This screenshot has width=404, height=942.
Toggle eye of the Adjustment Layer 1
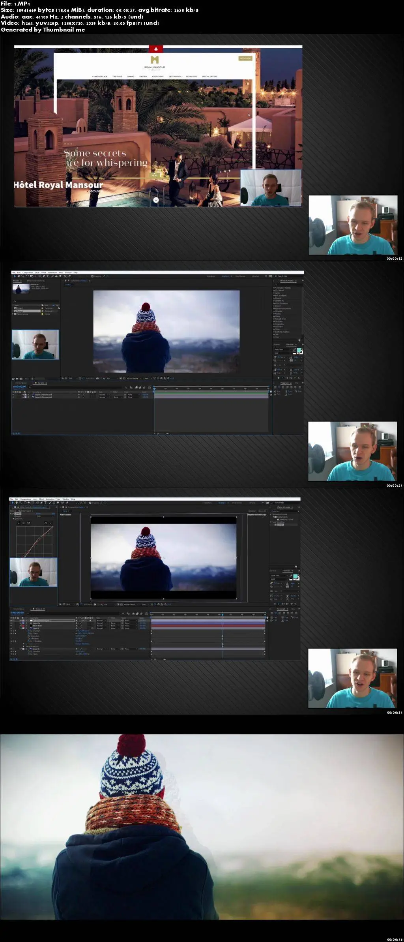(11, 621)
